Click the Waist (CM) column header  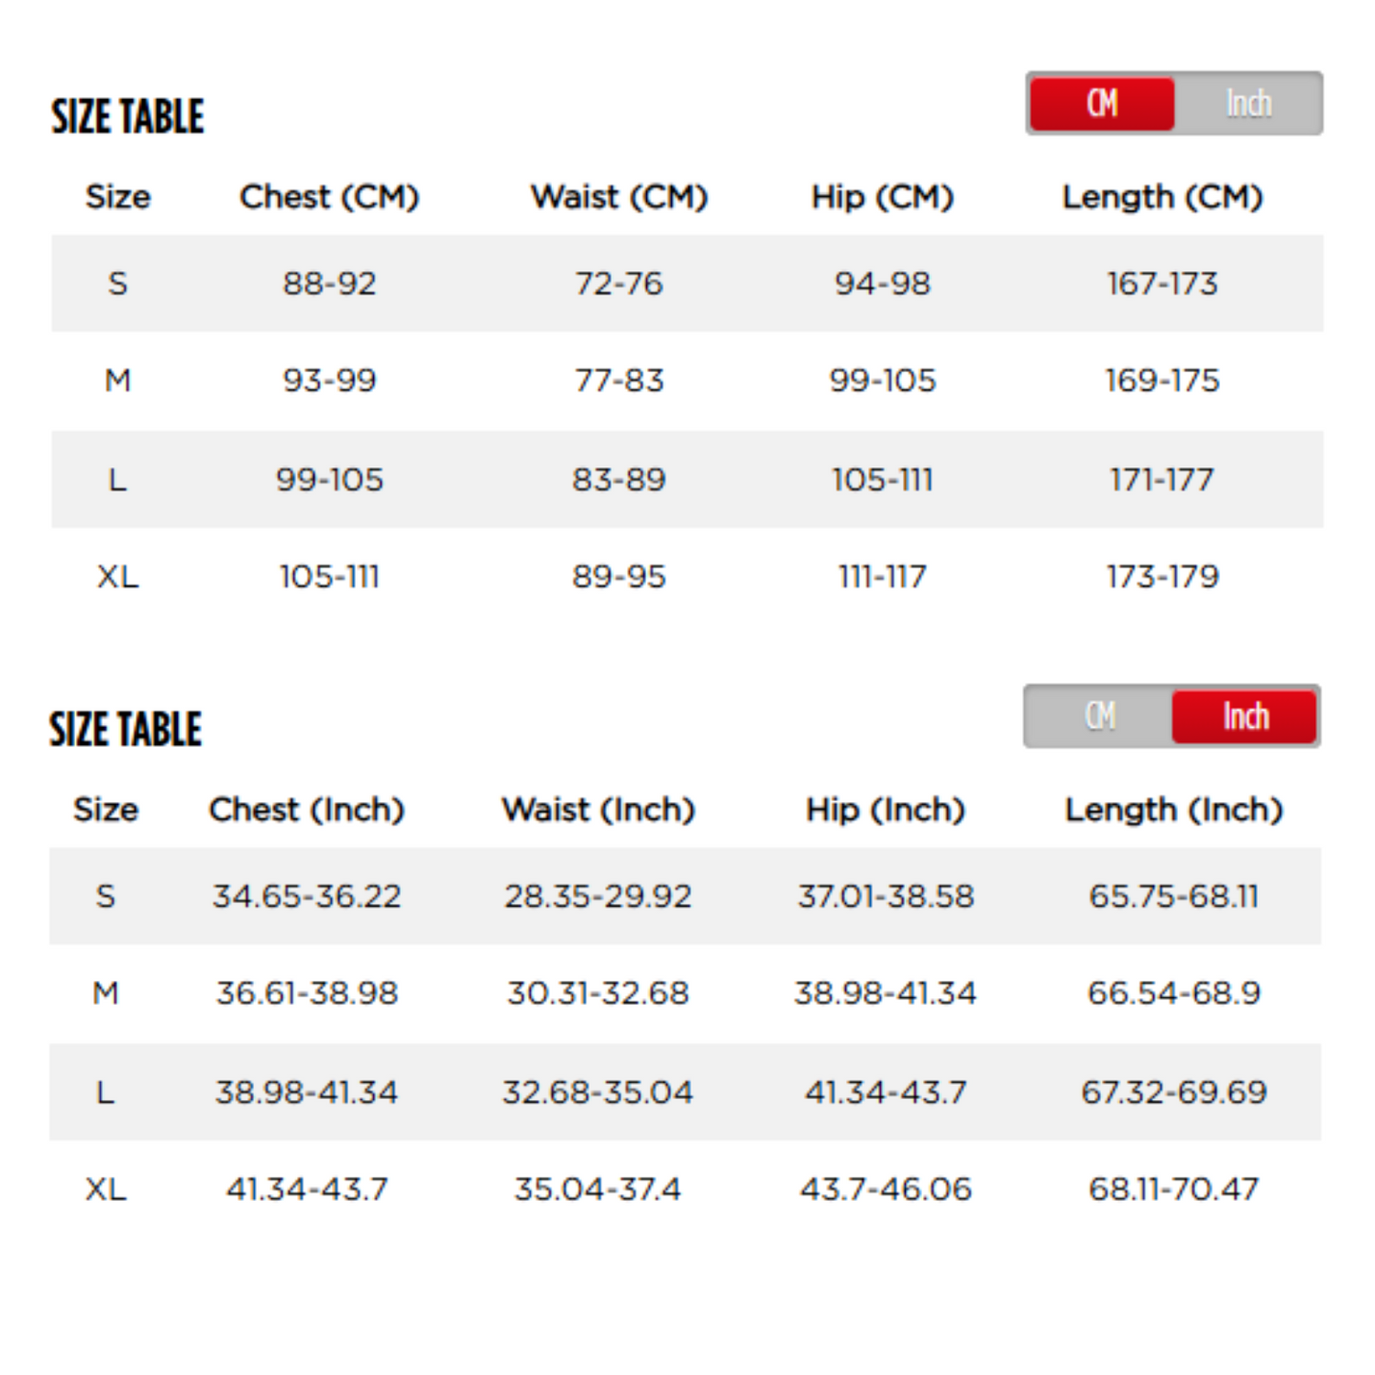(619, 197)
